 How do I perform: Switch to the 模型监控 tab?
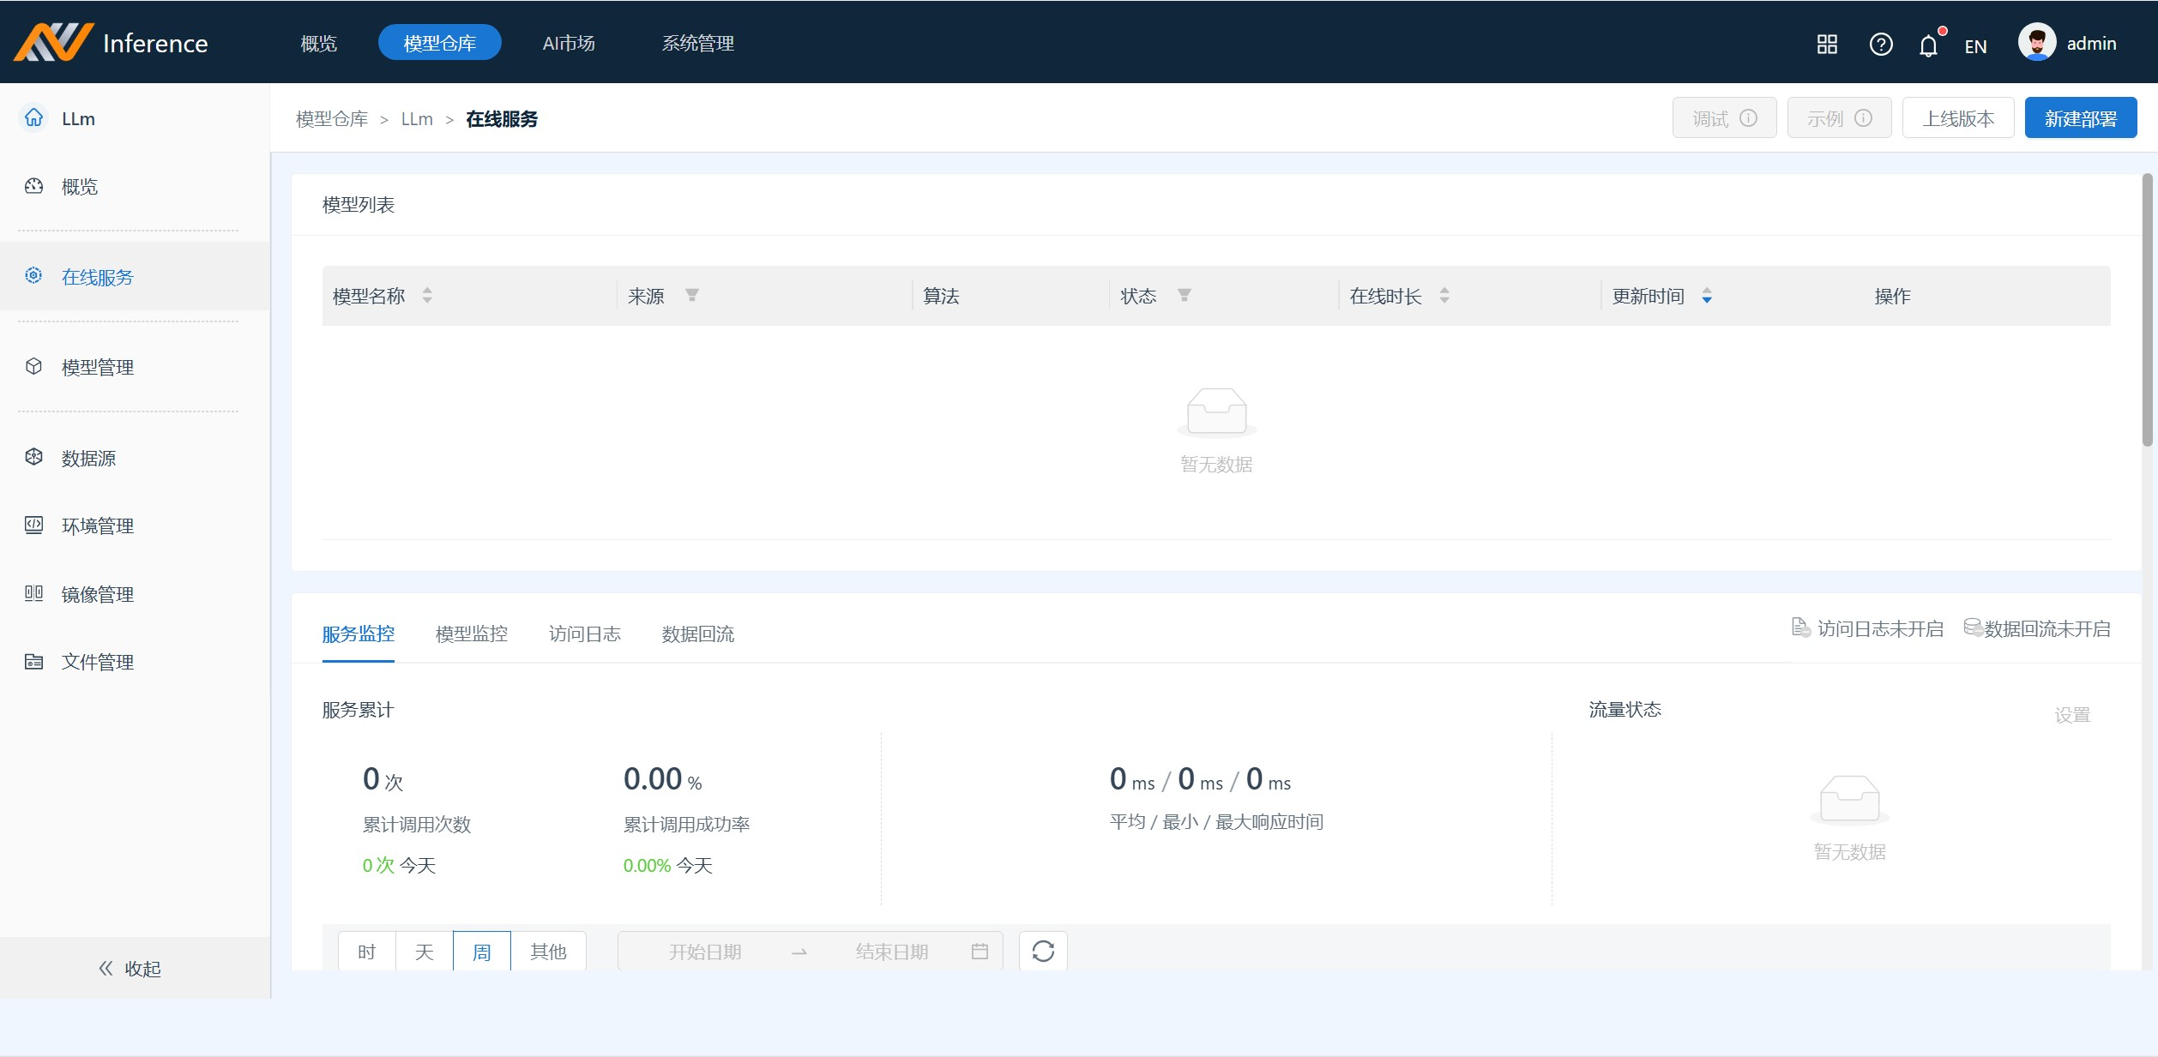pyautogui.click(x=471, y=634)
